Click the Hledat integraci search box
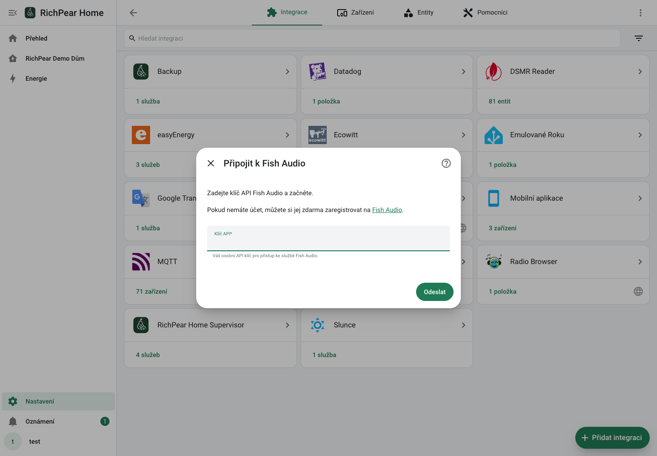The image size is (657, 456). tap(372, 38)
